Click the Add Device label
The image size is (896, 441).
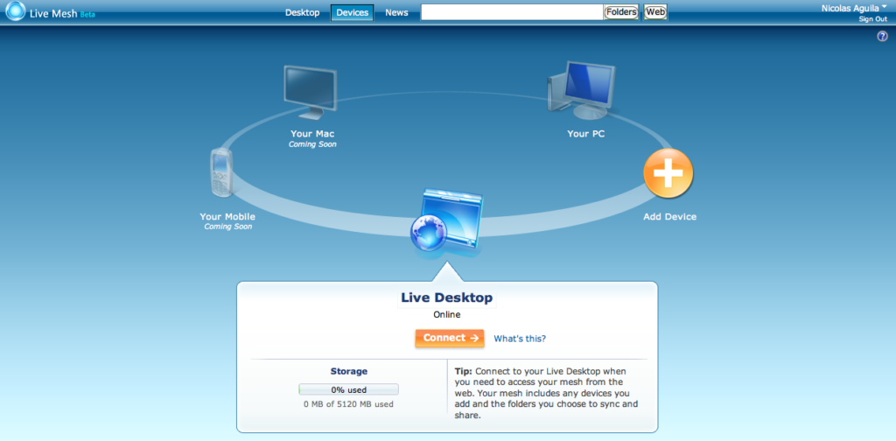click(x=669, y=217)
